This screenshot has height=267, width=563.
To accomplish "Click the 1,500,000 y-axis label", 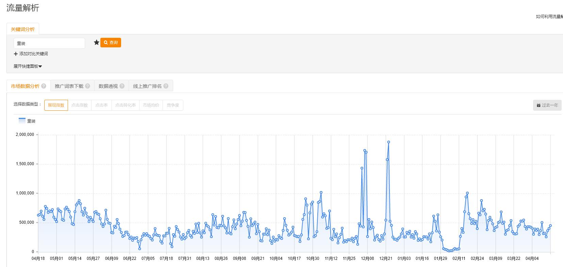I will click(x=25, y=164).
